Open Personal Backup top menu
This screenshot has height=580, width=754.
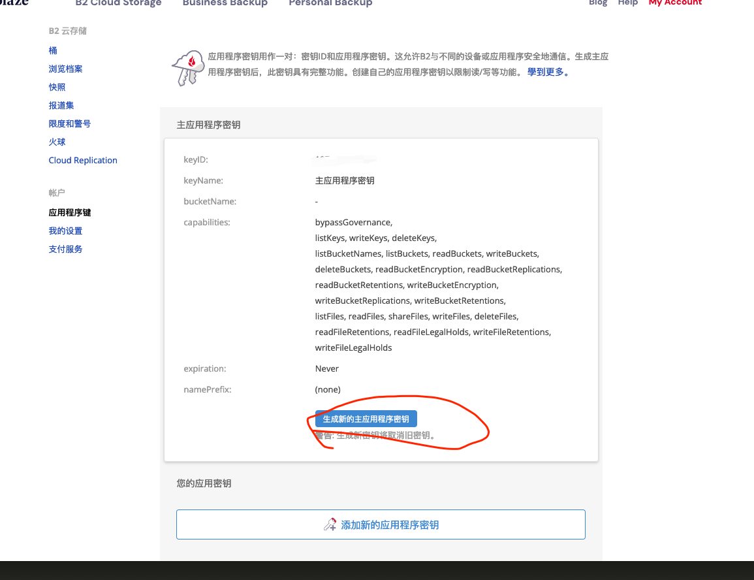(x=330, y=3)
